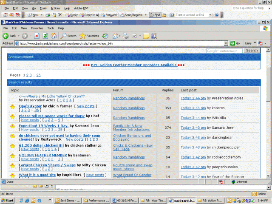Image resolution: width=272 pixels, height=204 pixels.
Task: Click the Search magnifier in IE toolbar
Action: click(x=68, y=36)
